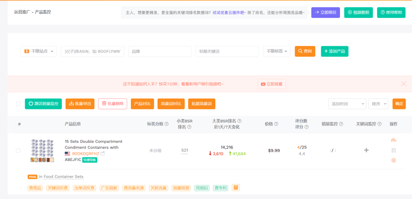Click the 立即观看 watch now button

coord(272,84)
